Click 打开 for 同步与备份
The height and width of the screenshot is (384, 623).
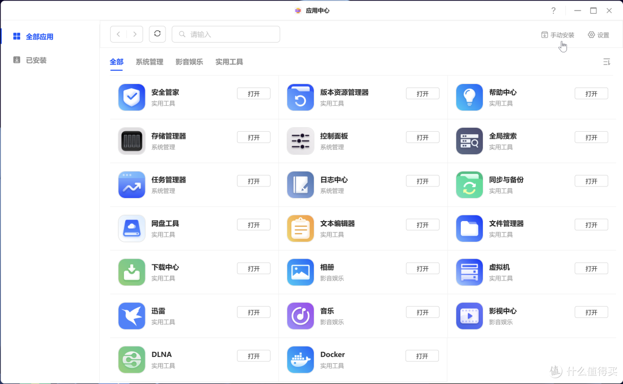click(591, 181)
